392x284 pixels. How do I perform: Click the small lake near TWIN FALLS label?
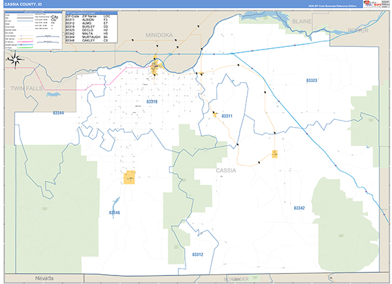coord(53,94)
